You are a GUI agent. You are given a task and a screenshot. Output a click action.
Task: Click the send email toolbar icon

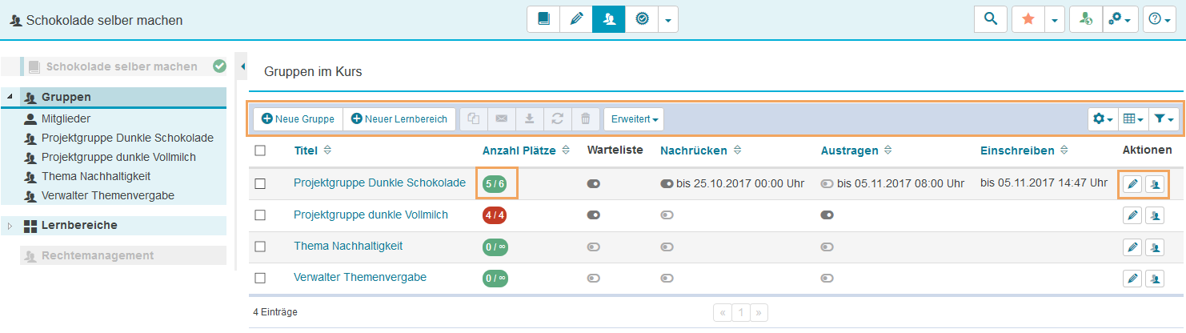tap(502, 118)
